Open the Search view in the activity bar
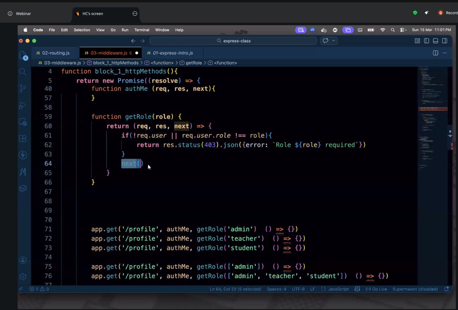 click(x=23, y=72)
